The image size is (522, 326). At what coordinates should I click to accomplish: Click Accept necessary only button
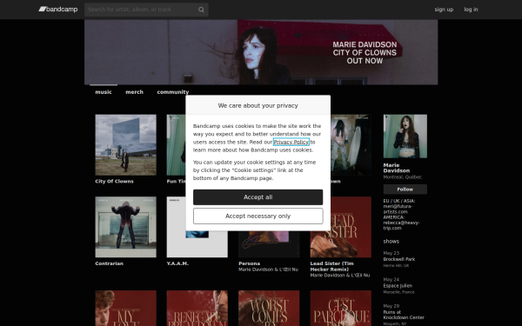click(258, 216)
